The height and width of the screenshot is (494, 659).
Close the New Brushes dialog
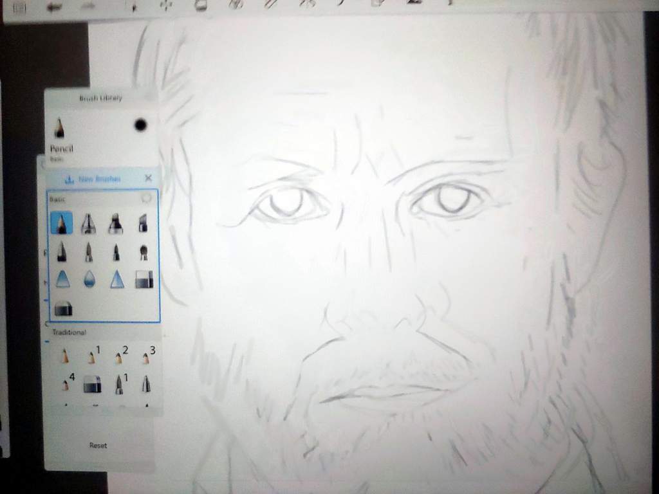click(x=149, y=178)
